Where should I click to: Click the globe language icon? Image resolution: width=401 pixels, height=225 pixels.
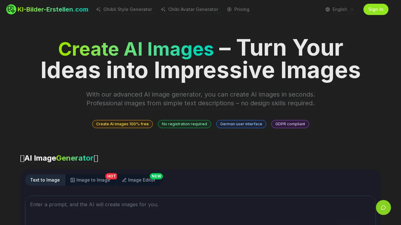click(328, 9)
